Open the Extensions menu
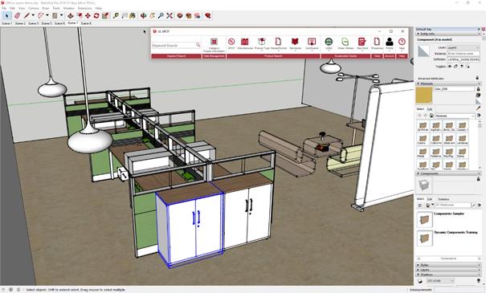Screen dimensions: 486x293 84,8
